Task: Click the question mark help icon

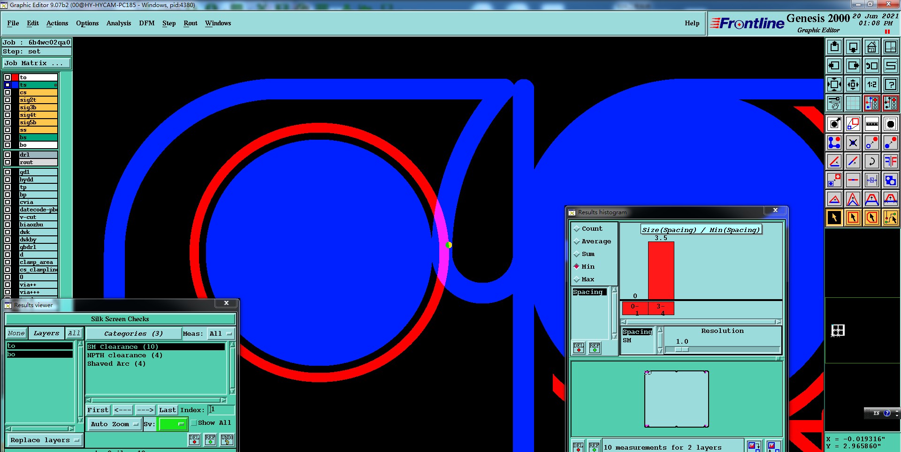Action: click(891, 84)
